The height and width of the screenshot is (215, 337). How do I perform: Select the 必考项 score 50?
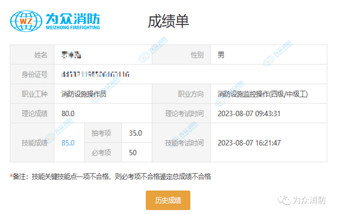[133, 153]
